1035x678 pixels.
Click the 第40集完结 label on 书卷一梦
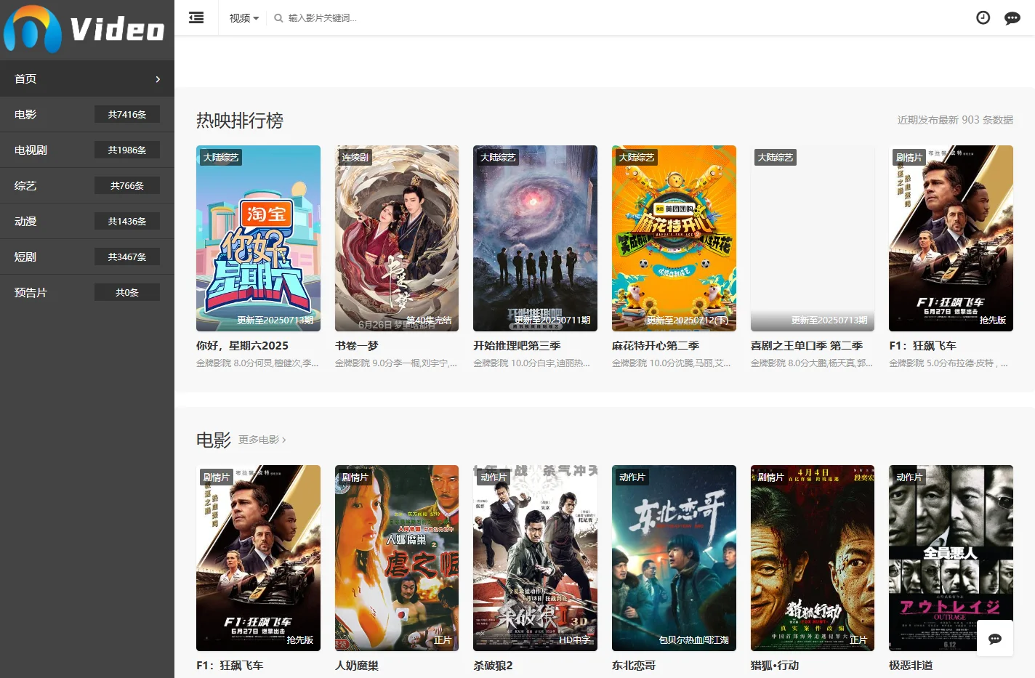tap(429, 320)
